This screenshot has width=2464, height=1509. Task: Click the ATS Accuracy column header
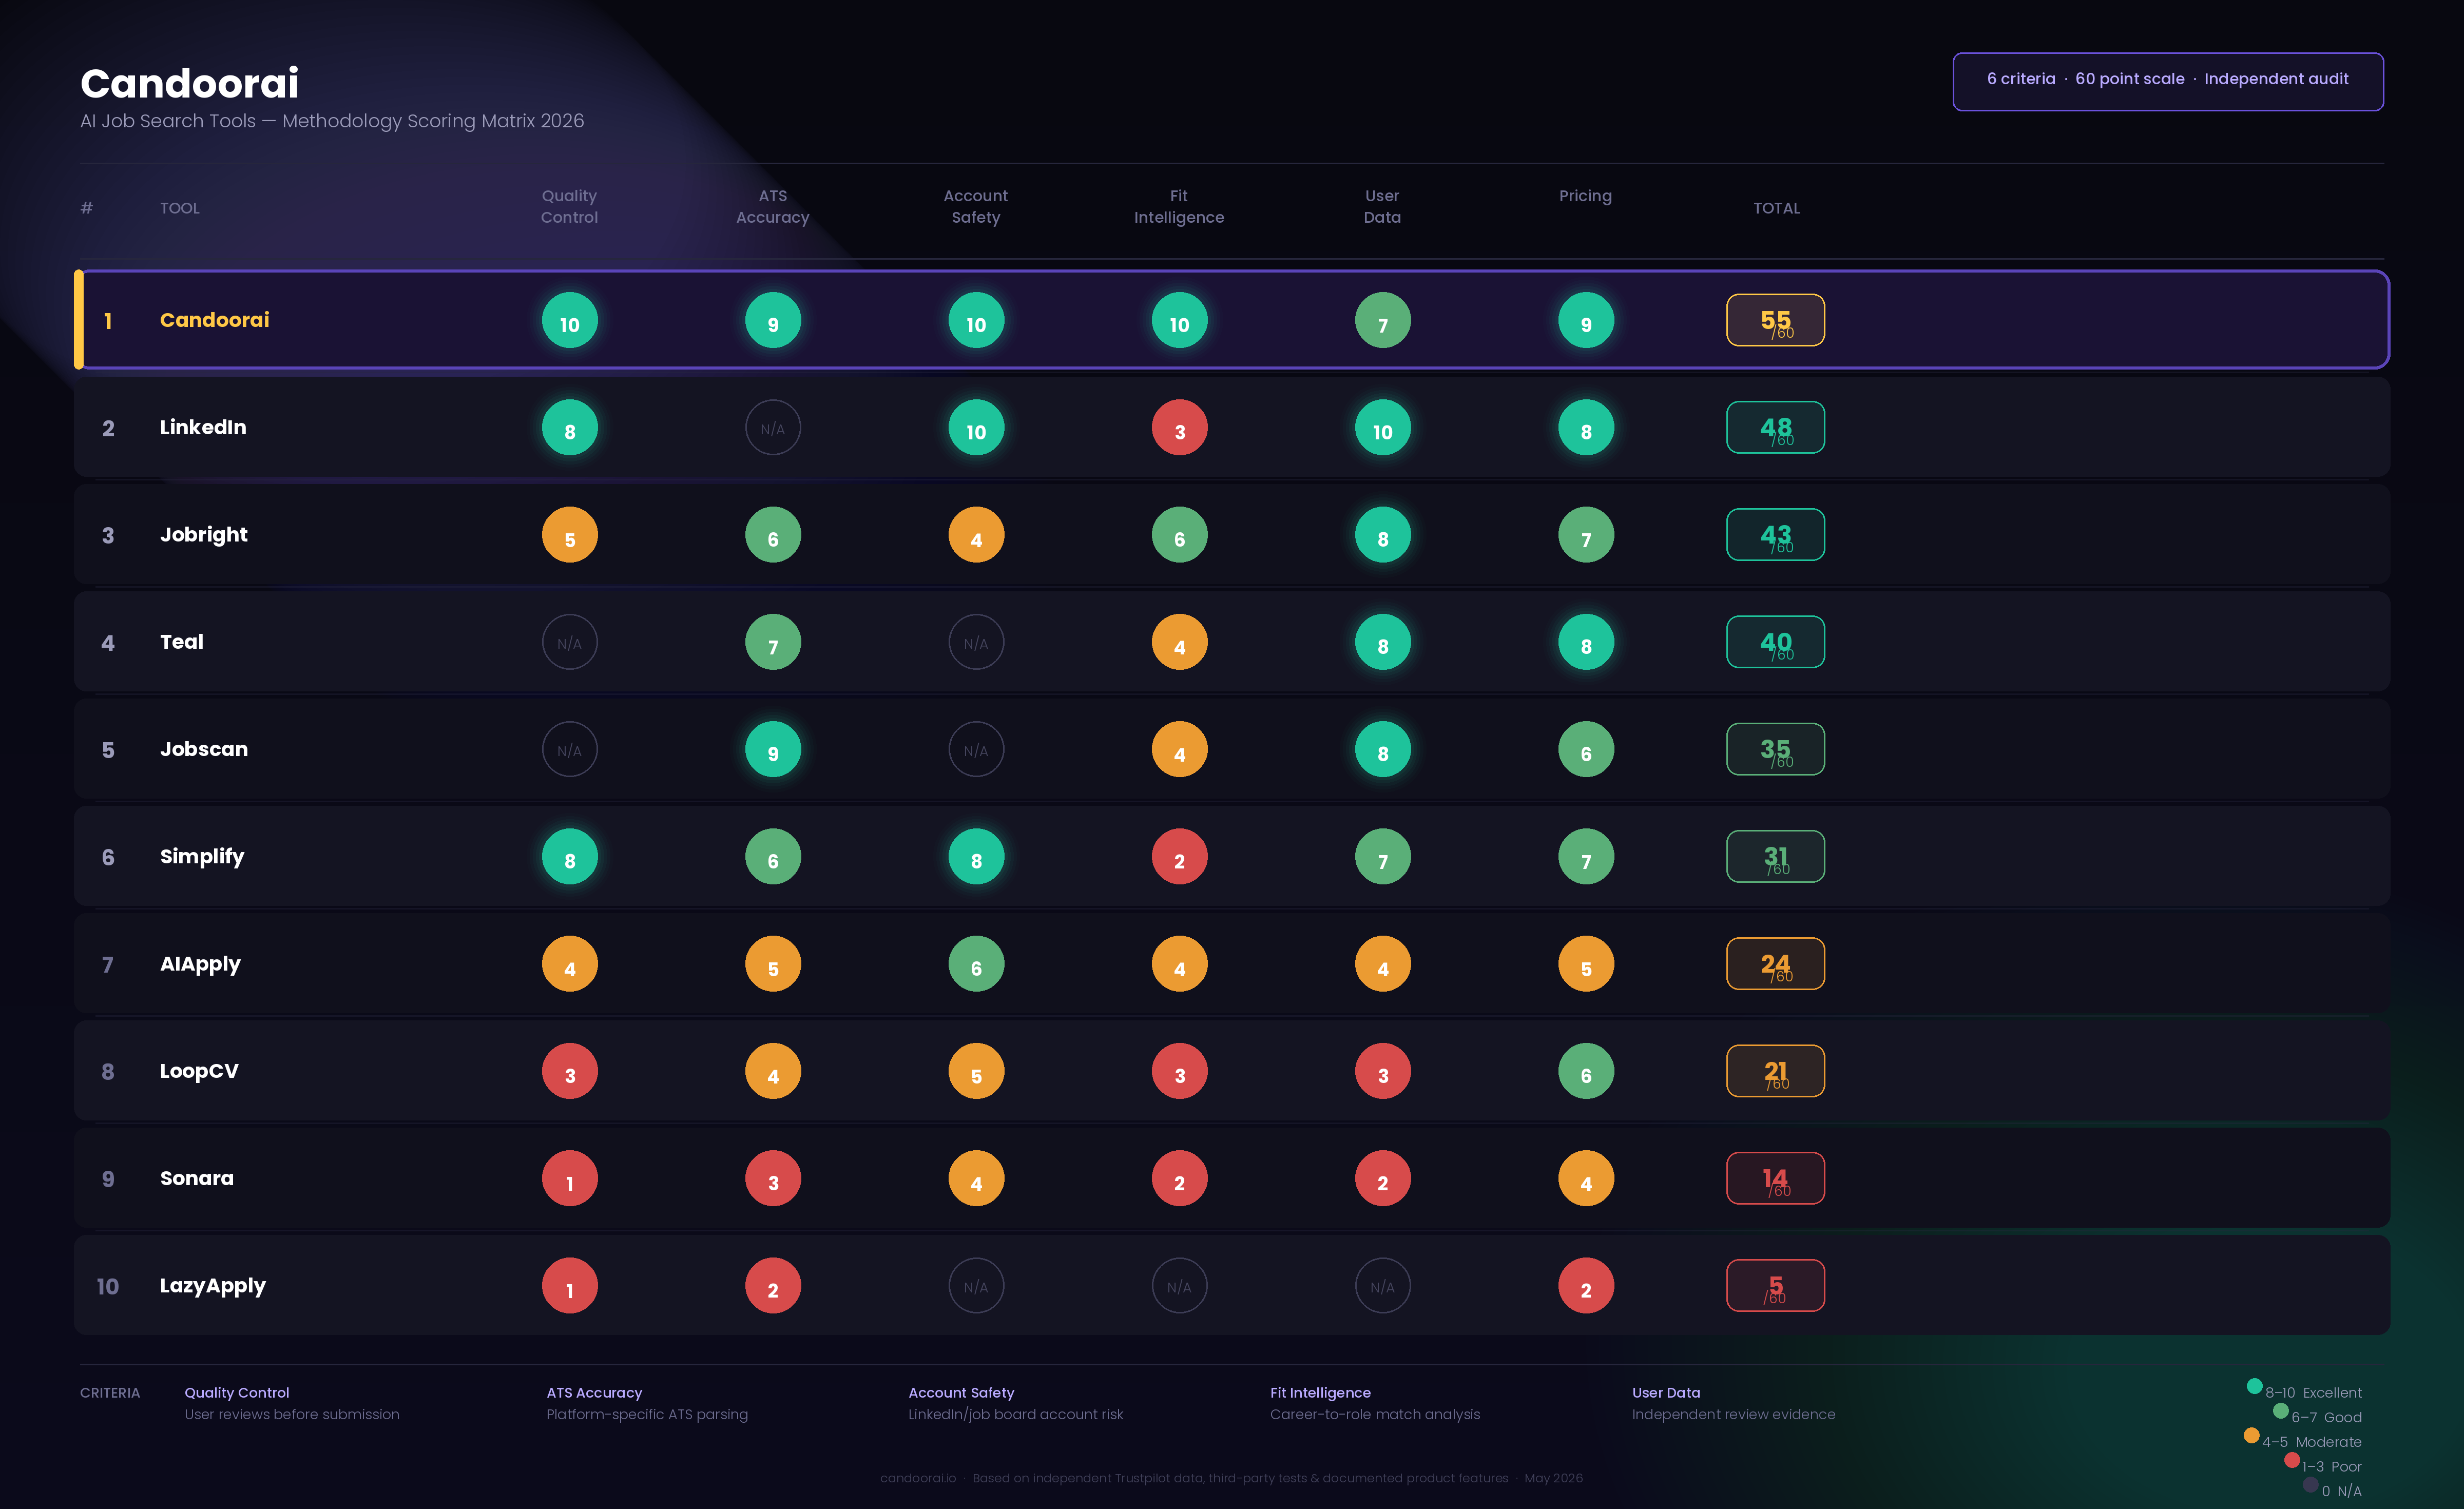tap(773, 207)
